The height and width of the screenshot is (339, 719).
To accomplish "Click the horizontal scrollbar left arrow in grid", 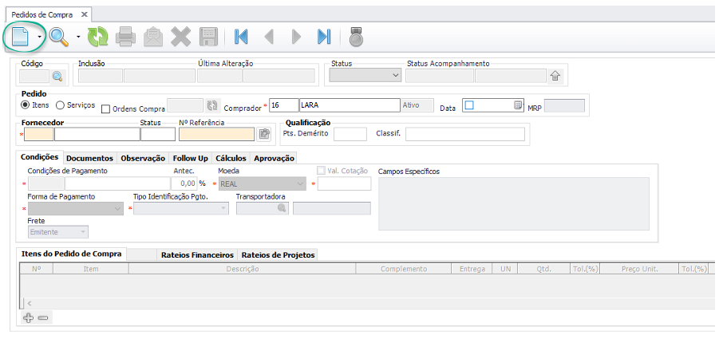I will 28,303.
